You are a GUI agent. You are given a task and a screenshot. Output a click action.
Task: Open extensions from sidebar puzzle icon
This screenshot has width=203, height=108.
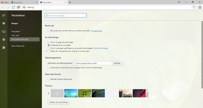[4, 47]
